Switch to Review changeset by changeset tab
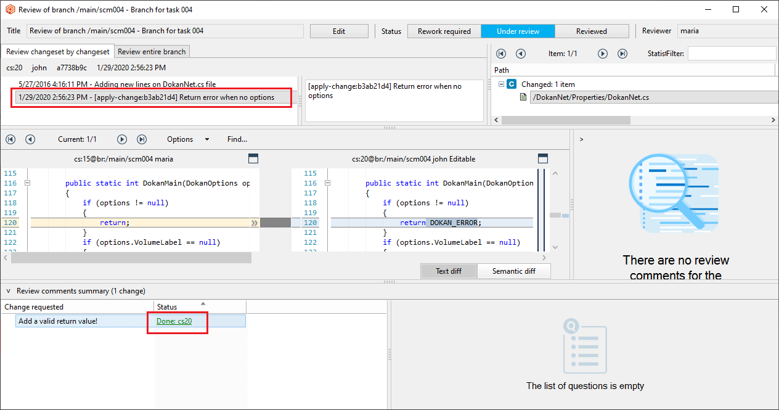This screenshot has height=410, width=779. coord(58,52)
